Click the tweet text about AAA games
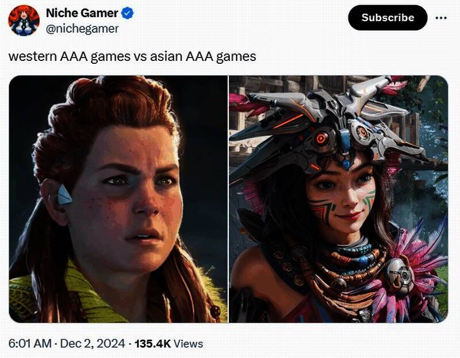The width and height of the screenshot is (460, 358). click(132, 56)
